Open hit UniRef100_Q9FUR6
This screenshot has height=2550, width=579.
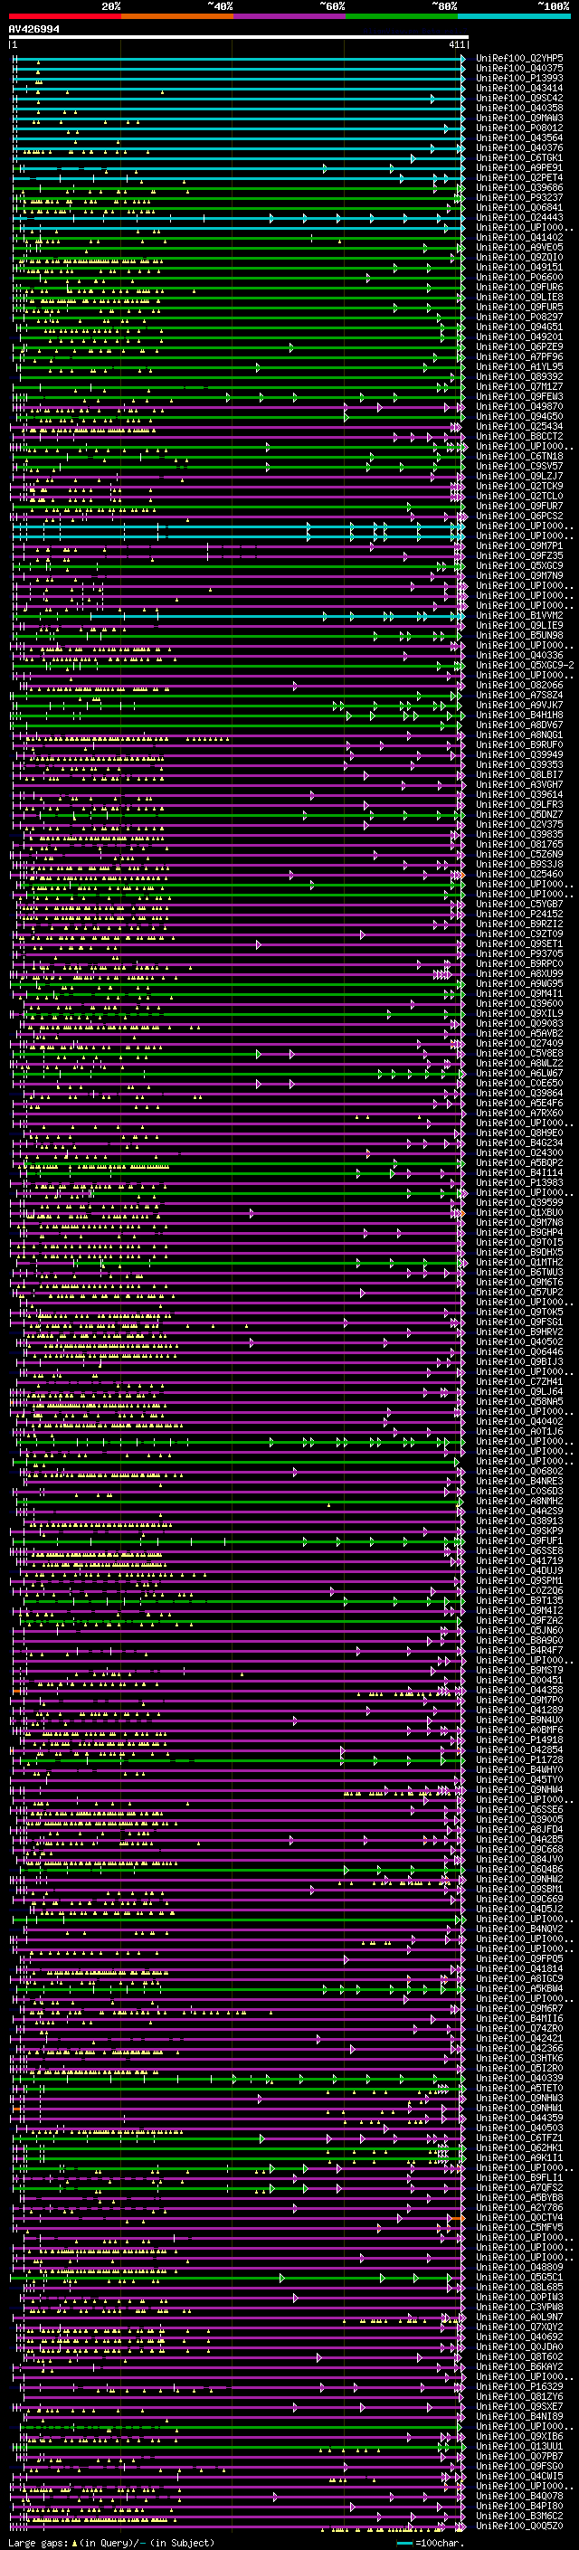pos(519,287)
